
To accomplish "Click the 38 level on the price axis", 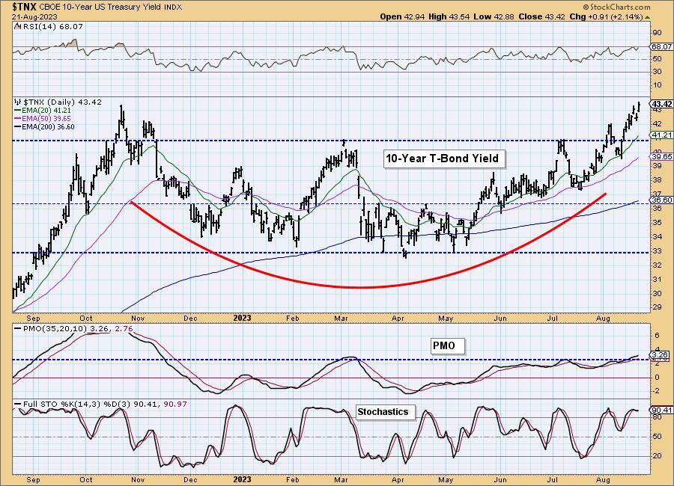I will tap(658, 180).
